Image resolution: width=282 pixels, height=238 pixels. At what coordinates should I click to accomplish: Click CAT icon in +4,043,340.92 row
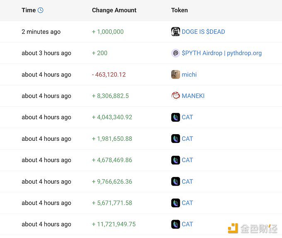coord(175,117)
